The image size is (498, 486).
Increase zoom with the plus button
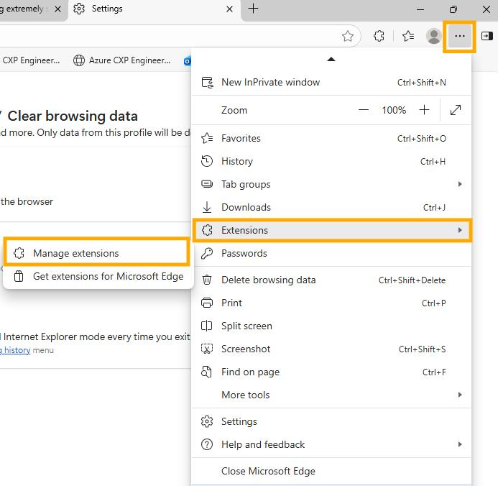tap(424, 110)
